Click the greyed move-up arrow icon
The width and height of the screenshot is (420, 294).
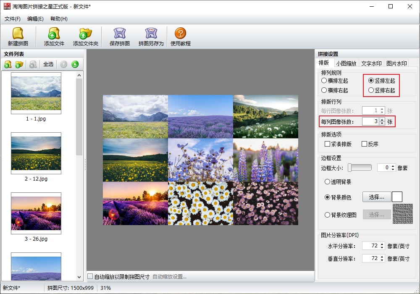(63, 64)
